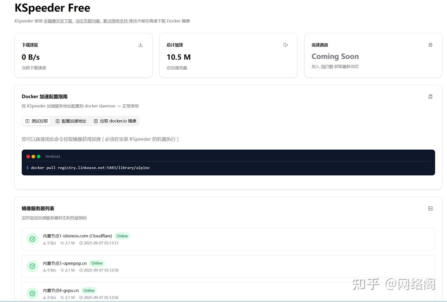This screenshot has width=447, height=302.
Task: Click the 断点续传支持 link
Action: (115, 21)
